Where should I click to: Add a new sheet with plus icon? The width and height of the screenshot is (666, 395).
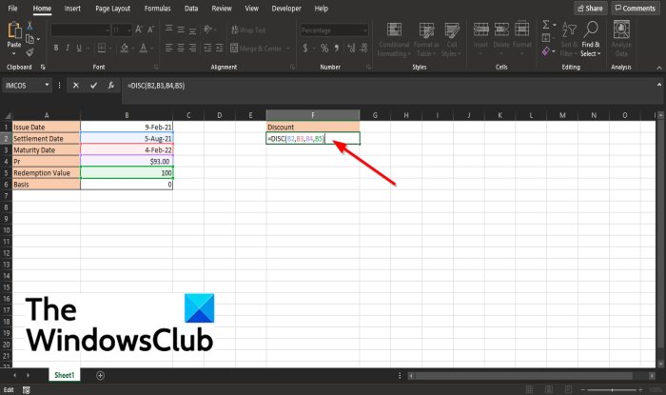tap(100, 375)
